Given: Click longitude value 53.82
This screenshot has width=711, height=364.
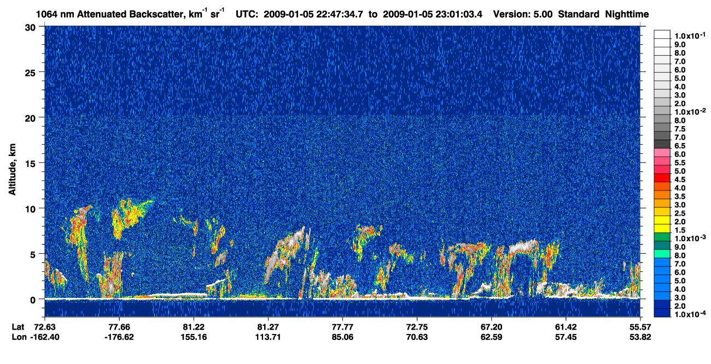Looking at the screenshot, I should pyautogui.click(x=640, y=337).
